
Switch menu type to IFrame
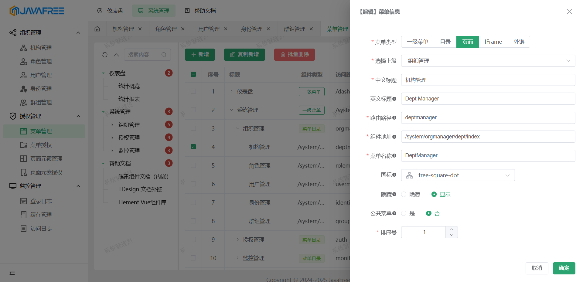tap(493, 42)
